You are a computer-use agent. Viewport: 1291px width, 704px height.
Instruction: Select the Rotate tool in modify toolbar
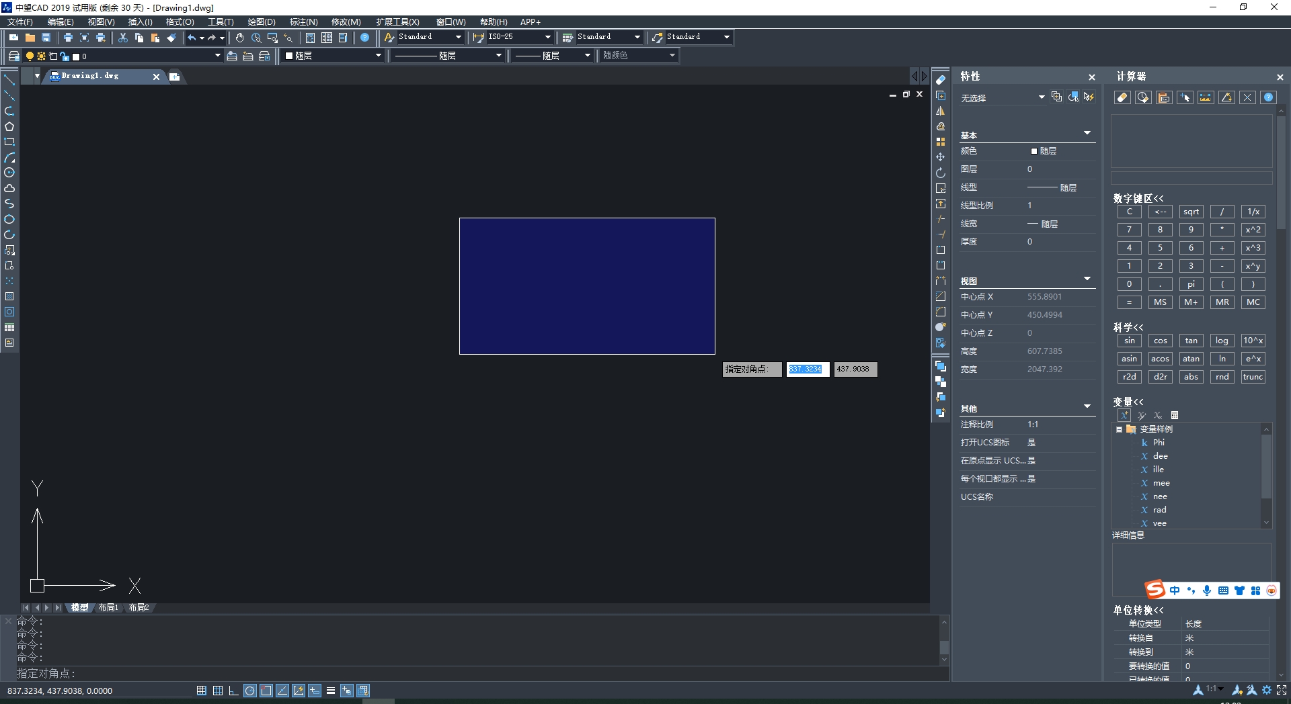[x=941, y=173]
